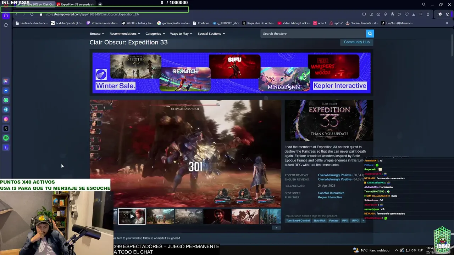Open the Video Editing Hacks bookmark
454x255 pixels.
tap(294, 23)
